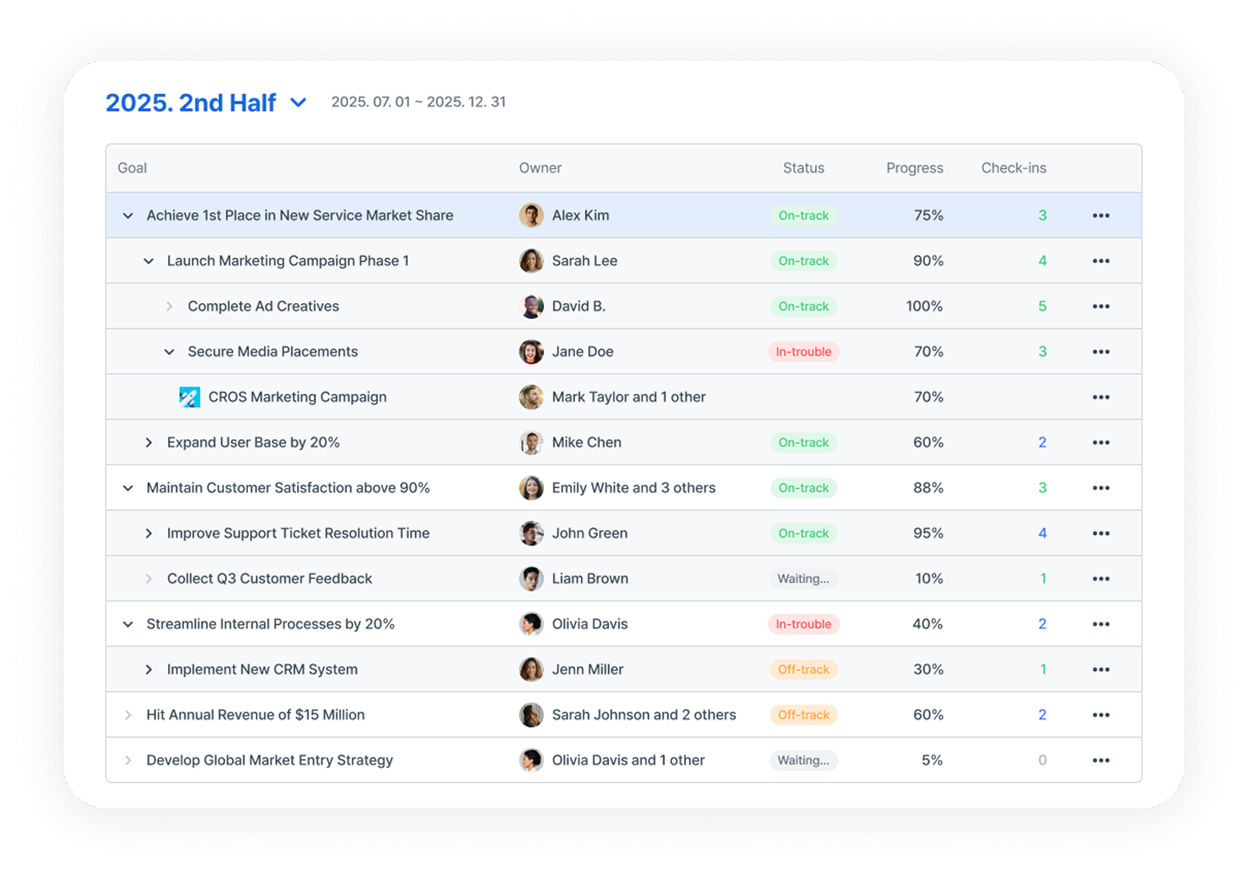
Task: Expand Improve Support Ticket Resolution Time
Action: pyautogui.click(x=149, y=533)
